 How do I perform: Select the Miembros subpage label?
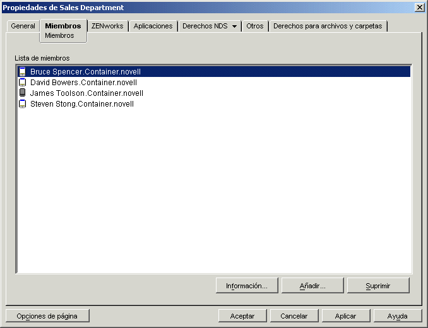tap(59, 36)
